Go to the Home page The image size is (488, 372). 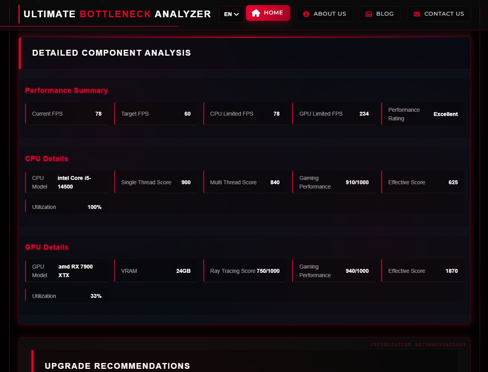268,13
